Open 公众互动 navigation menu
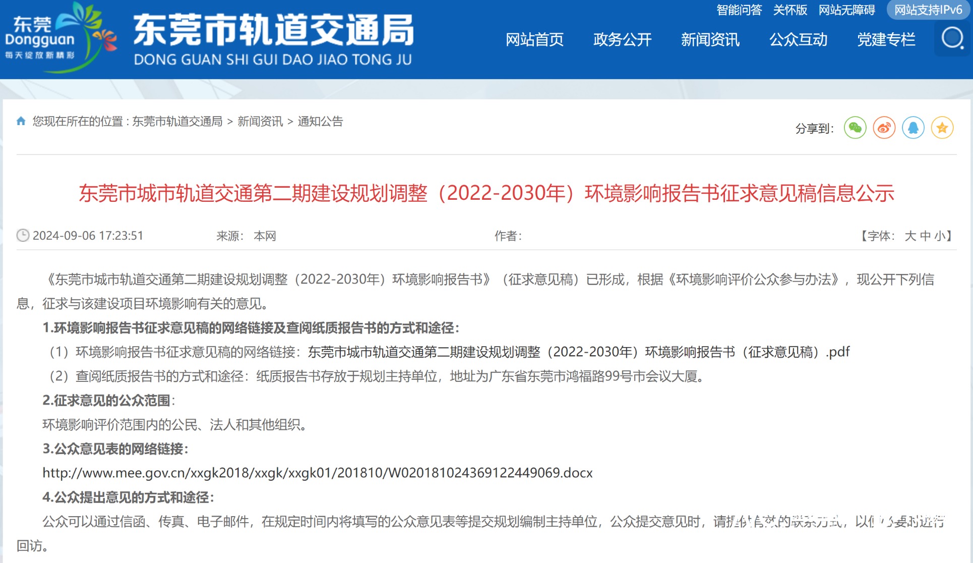973x563 pixels. [x=798, y=39]
